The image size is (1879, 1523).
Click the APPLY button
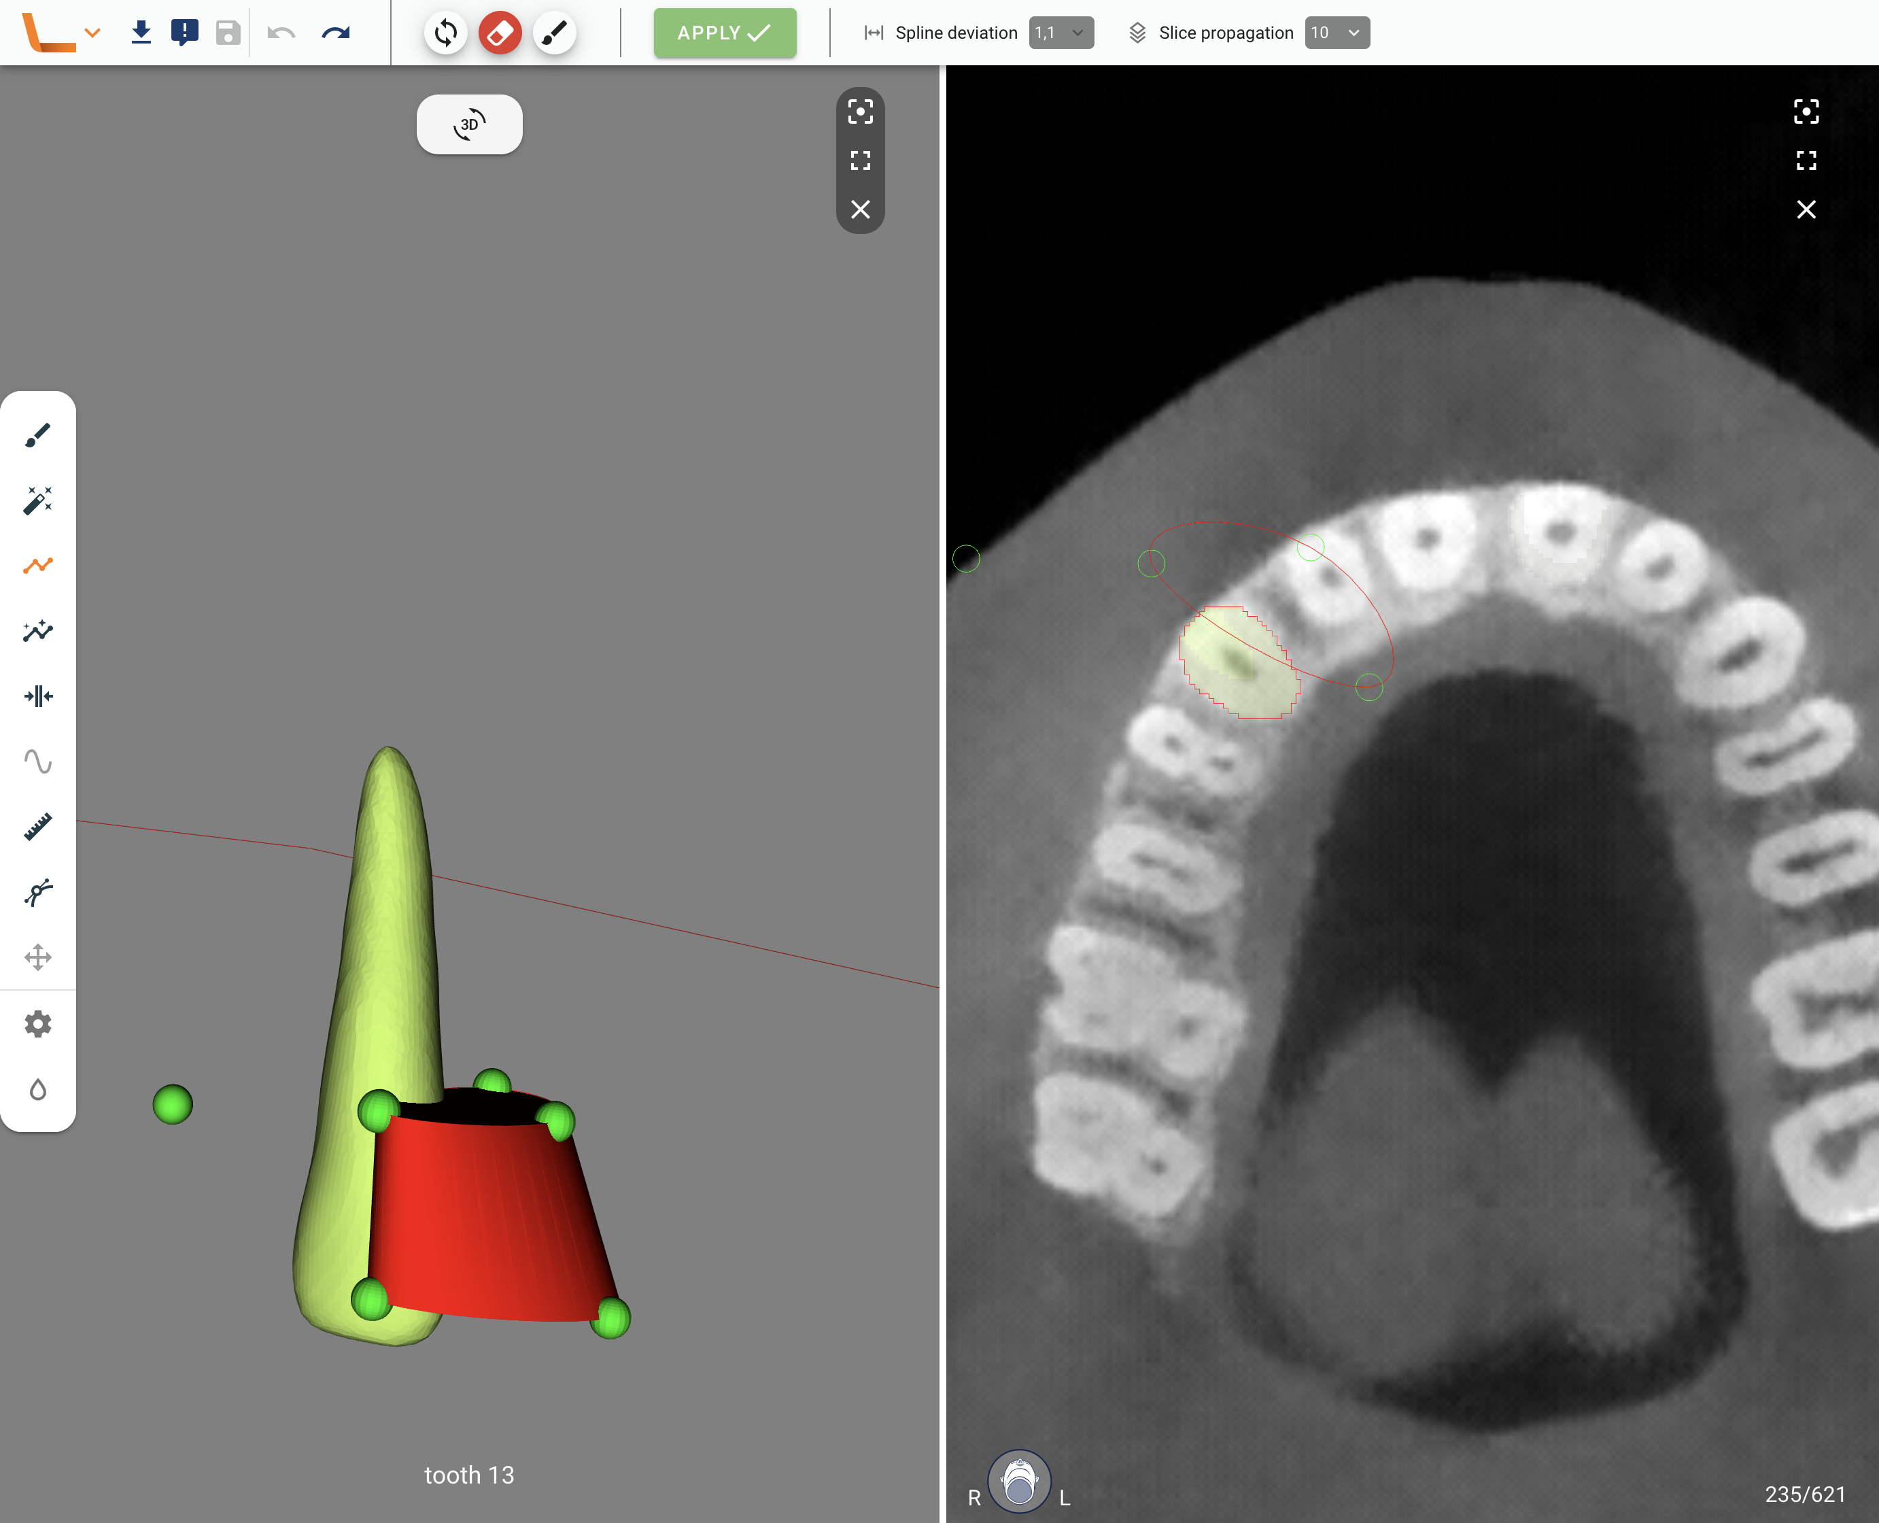pos(725,33)
